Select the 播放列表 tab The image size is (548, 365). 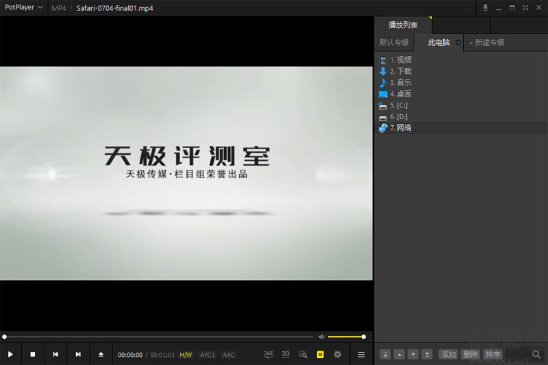click(x=403, y=25)
